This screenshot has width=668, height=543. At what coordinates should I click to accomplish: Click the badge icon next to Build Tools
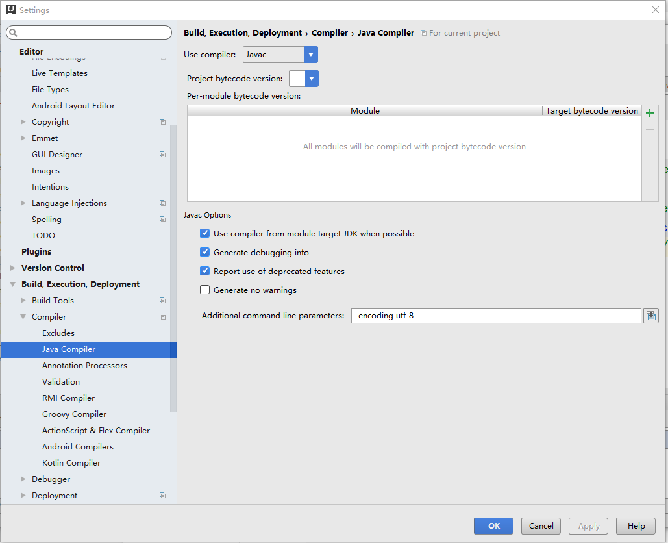click(x=162, y=300)
